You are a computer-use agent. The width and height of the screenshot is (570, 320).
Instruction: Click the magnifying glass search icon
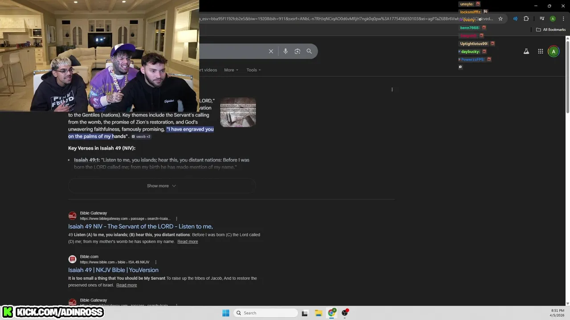pyautogui.click(x=309, y=51)
